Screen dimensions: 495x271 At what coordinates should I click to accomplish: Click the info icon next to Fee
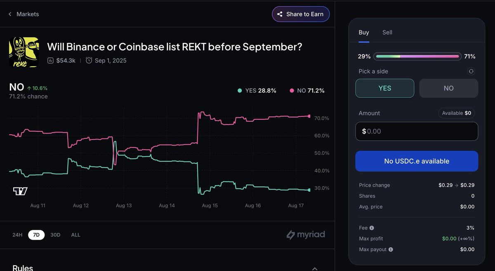click(x=372, y=228)
